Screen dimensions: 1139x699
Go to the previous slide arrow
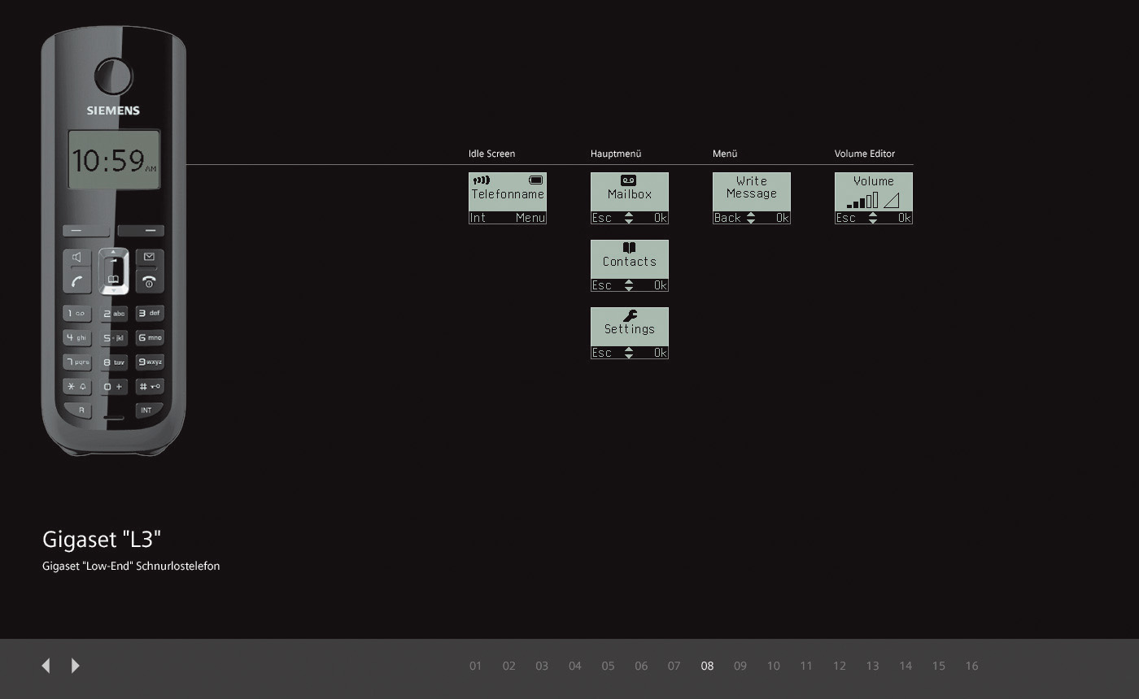[x=46, y=666]
